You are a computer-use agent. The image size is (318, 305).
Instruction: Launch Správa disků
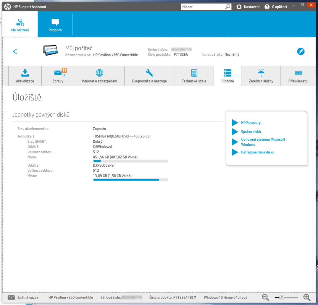point(251,132)
